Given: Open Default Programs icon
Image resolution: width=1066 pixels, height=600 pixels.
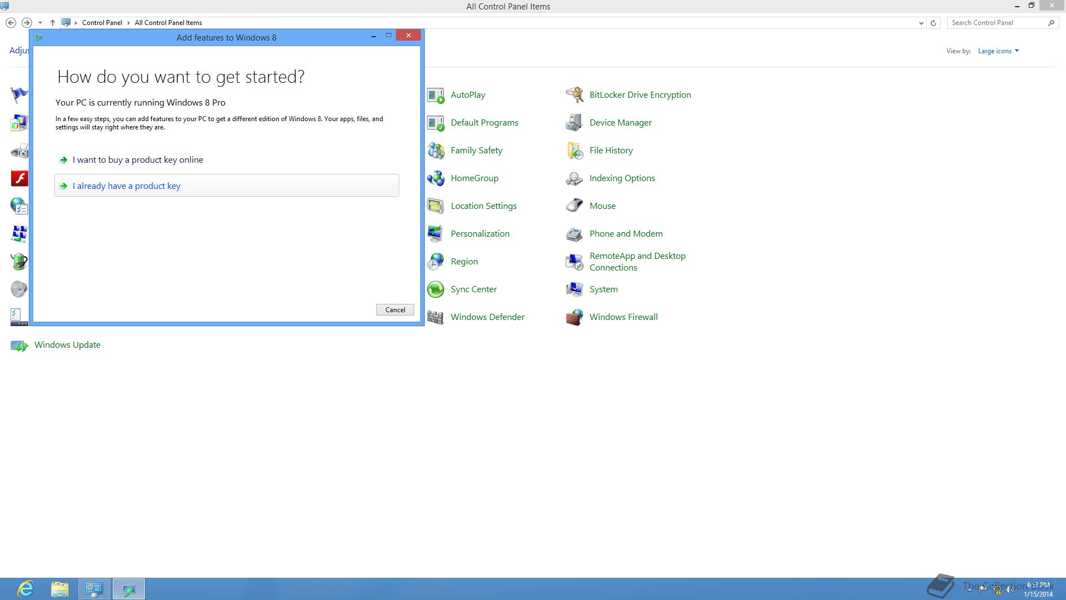Looking at the screenshot, I should [435, 123].
